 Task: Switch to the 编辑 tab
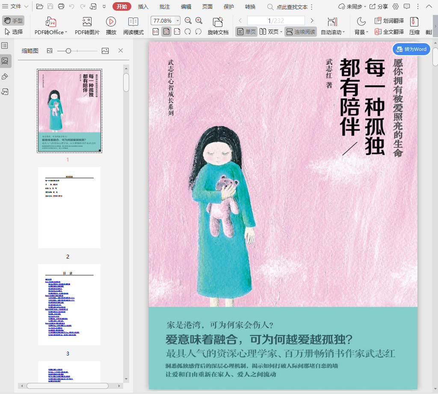click(186, 7)
